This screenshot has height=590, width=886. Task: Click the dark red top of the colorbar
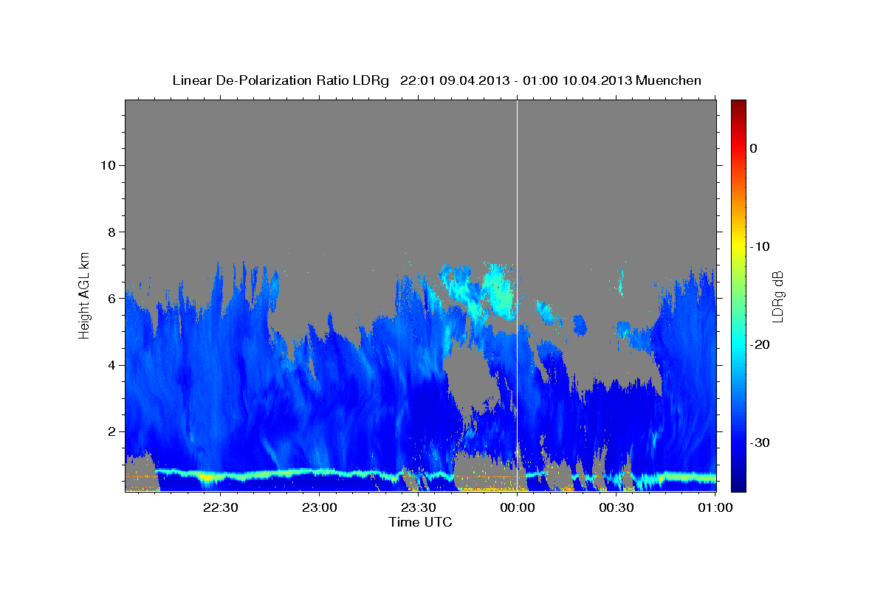click(738, 107)
